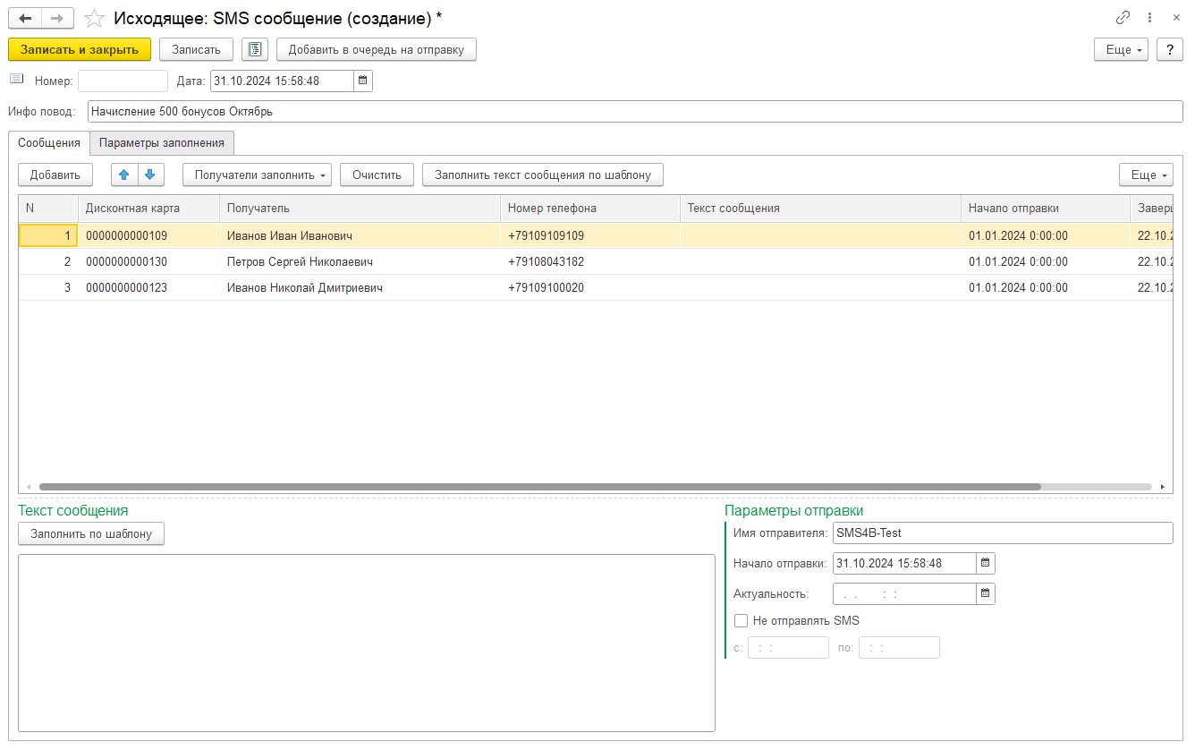Open the document report icon button

(x=255, y=49)
